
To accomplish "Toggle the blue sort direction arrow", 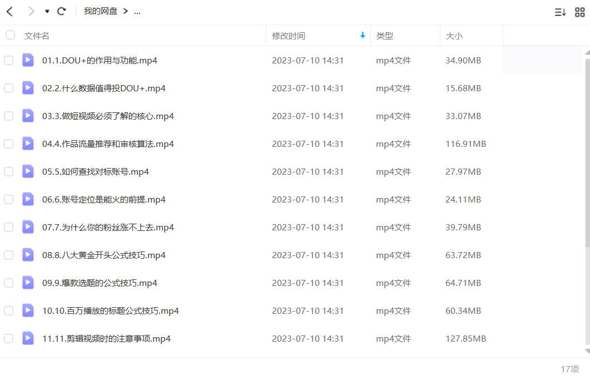I will pos(363,35).
